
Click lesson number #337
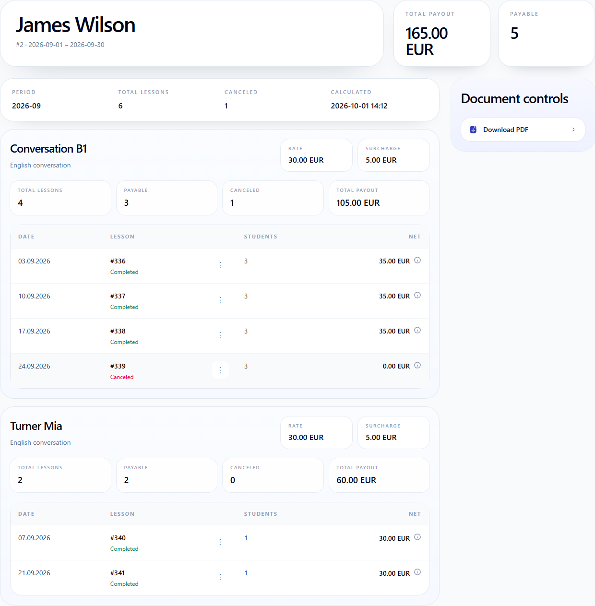point(118,297)
